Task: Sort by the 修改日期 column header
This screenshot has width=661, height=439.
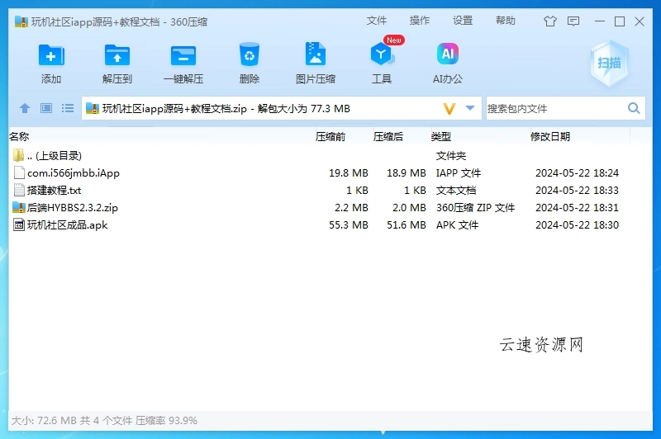Action: 550,136
